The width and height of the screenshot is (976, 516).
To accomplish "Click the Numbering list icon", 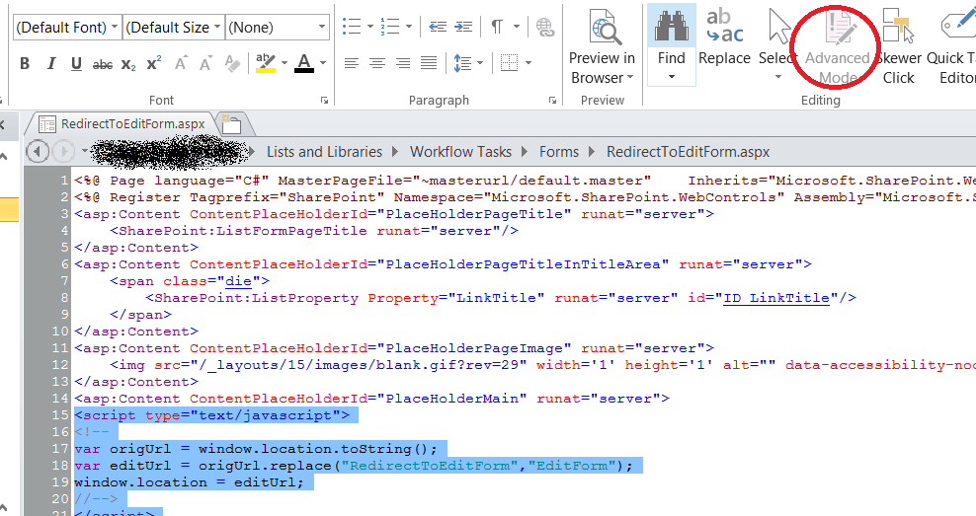I will point(390,26).
